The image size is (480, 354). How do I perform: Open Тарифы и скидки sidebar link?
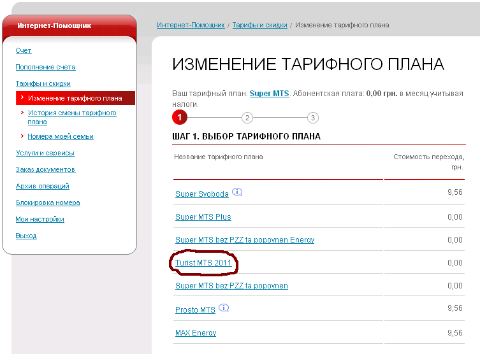[43, 83]
